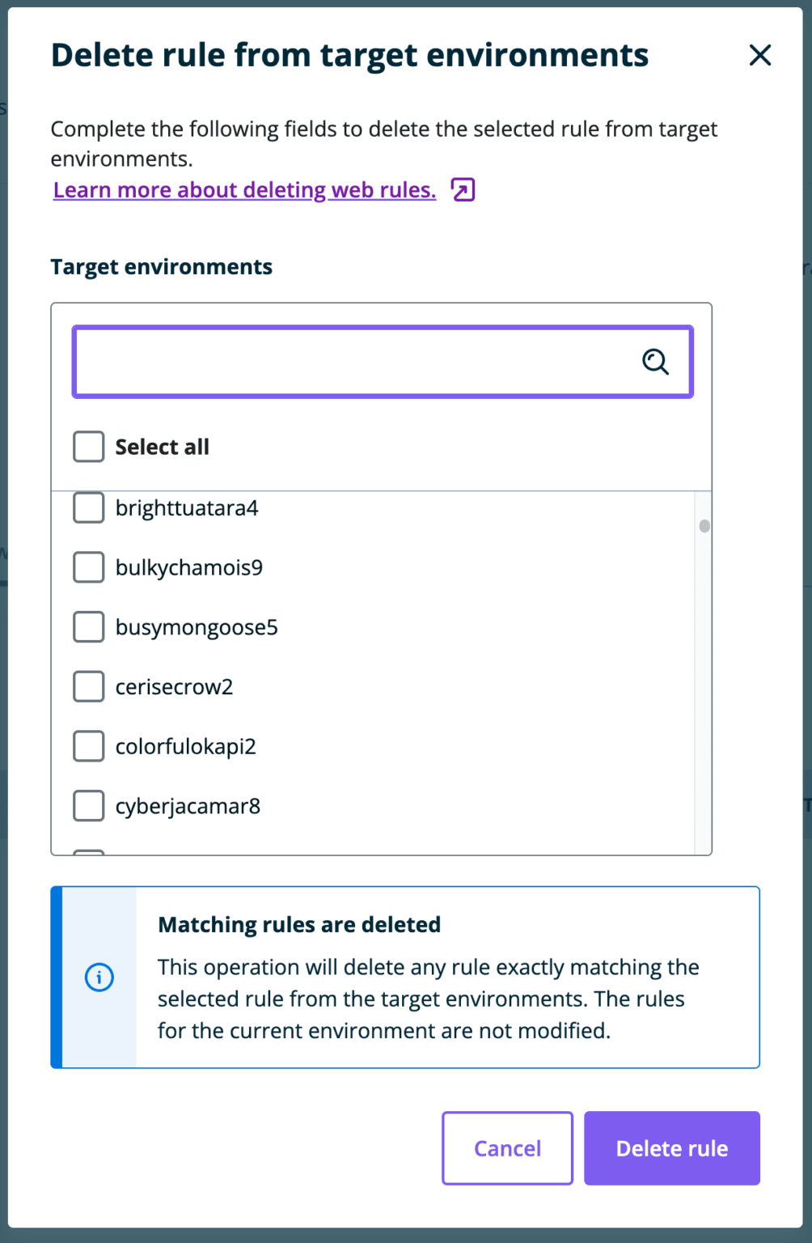Click the search magnifier icon
The height and width of the screenshot is (1243, 812).
click(x=654, y=362)
